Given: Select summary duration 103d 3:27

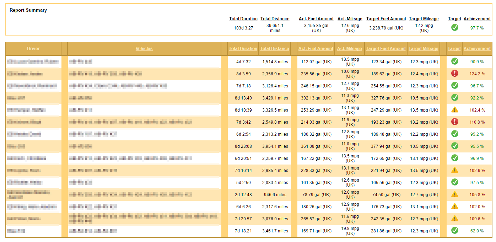Looking at the screenshot, I should [x=243, y=28].
